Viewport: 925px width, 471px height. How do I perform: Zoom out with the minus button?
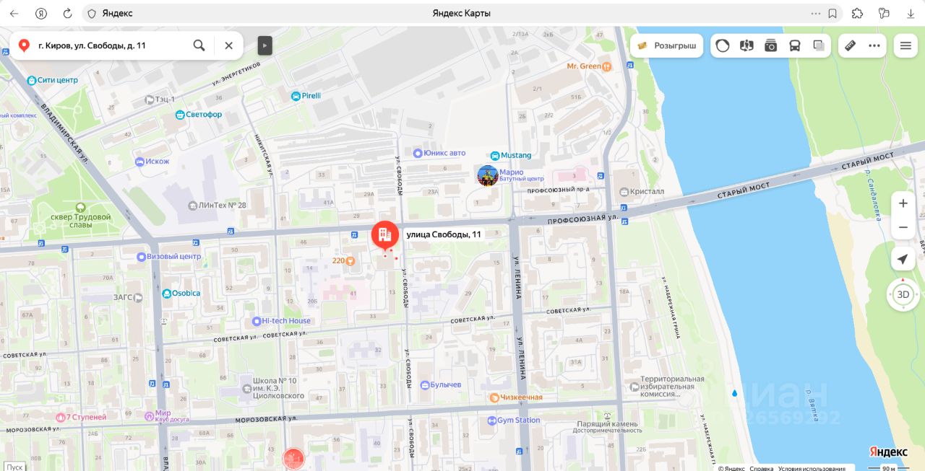click(x=903, y=227)
